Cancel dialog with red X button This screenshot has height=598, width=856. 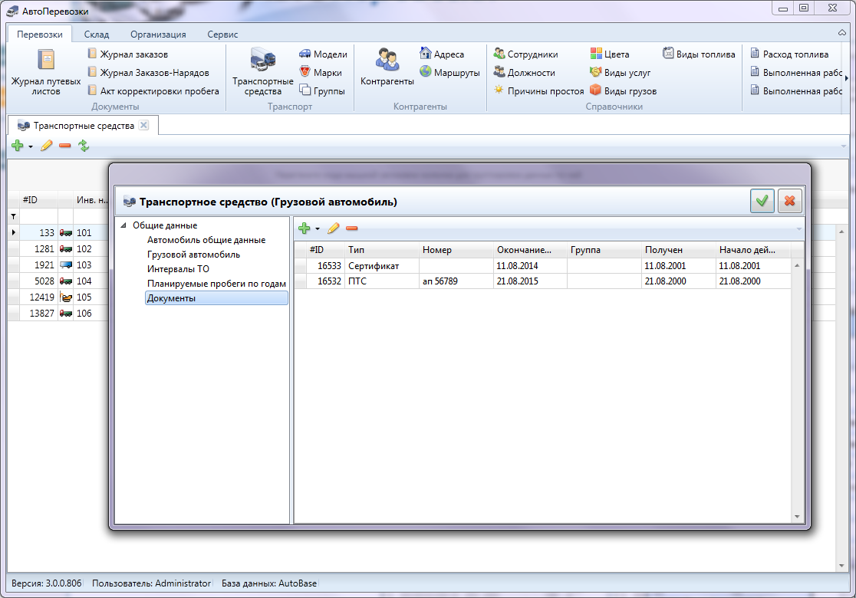coord(789,202)
